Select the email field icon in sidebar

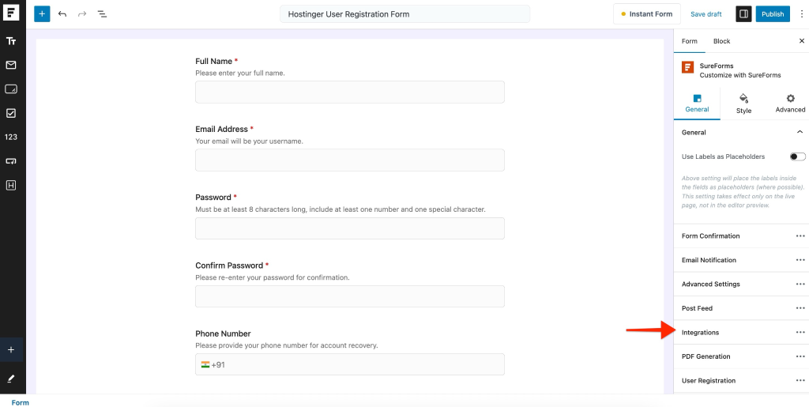pyautogui.click(x=11, y=65)
